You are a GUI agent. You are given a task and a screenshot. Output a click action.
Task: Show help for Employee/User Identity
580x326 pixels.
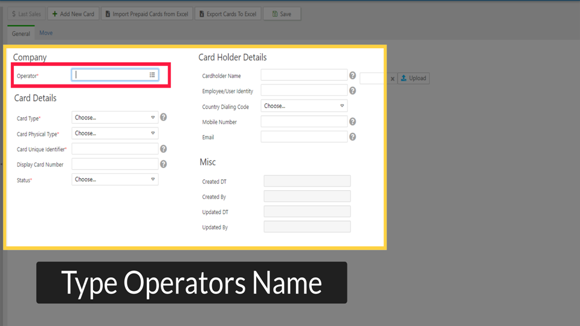(x=352, y=91)
